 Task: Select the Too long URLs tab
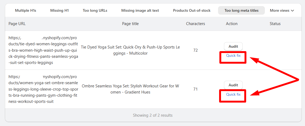95,11
